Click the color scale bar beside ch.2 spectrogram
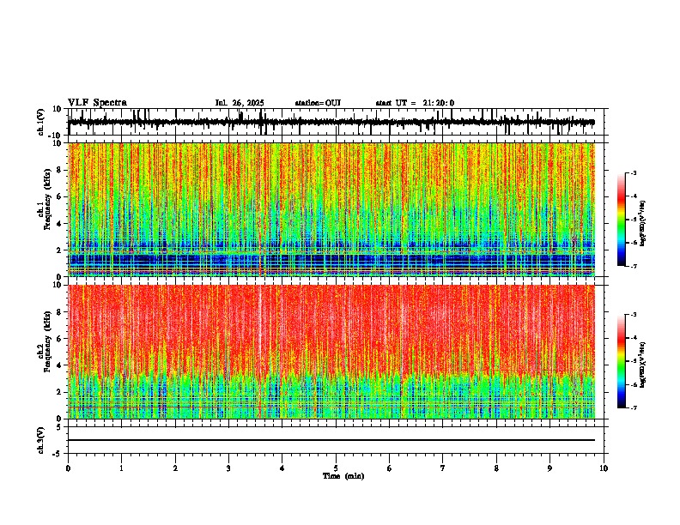The height and width of the screenshot is (525, 680). pos(622,361)
